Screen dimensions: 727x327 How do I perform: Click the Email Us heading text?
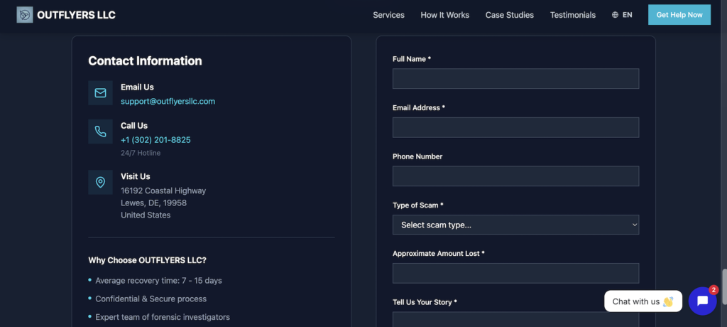(137, 87)
